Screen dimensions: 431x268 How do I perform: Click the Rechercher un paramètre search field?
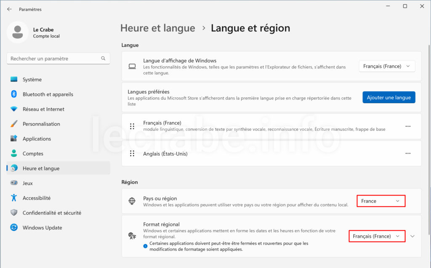click(58, 58)
